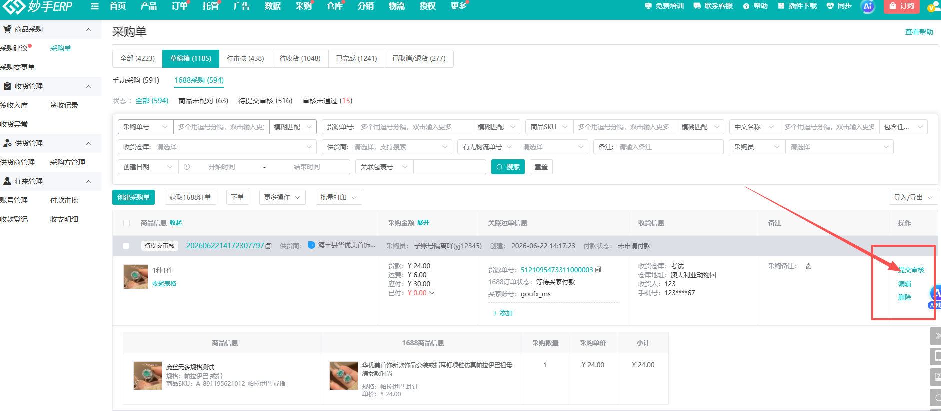Open 物流 in top navigation
This screenshot has width=941, height=411.
(396, 6)
